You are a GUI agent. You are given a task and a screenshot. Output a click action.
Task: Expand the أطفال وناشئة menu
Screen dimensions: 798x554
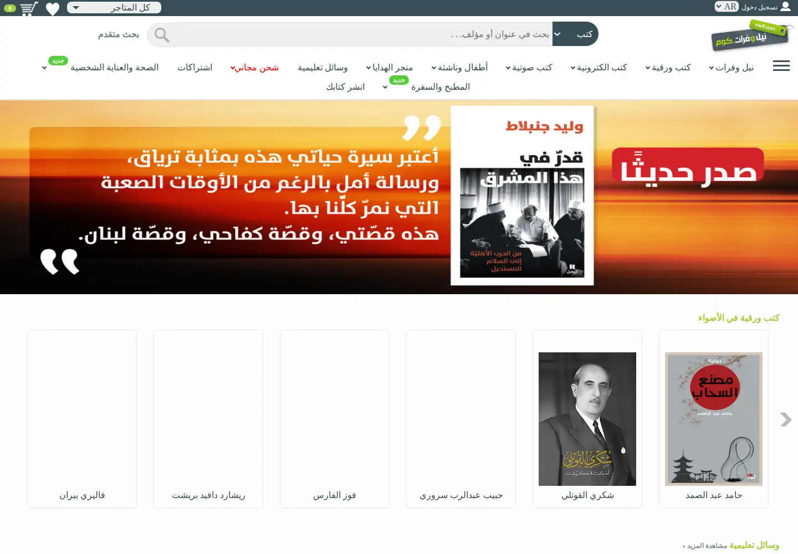[459, 68]
